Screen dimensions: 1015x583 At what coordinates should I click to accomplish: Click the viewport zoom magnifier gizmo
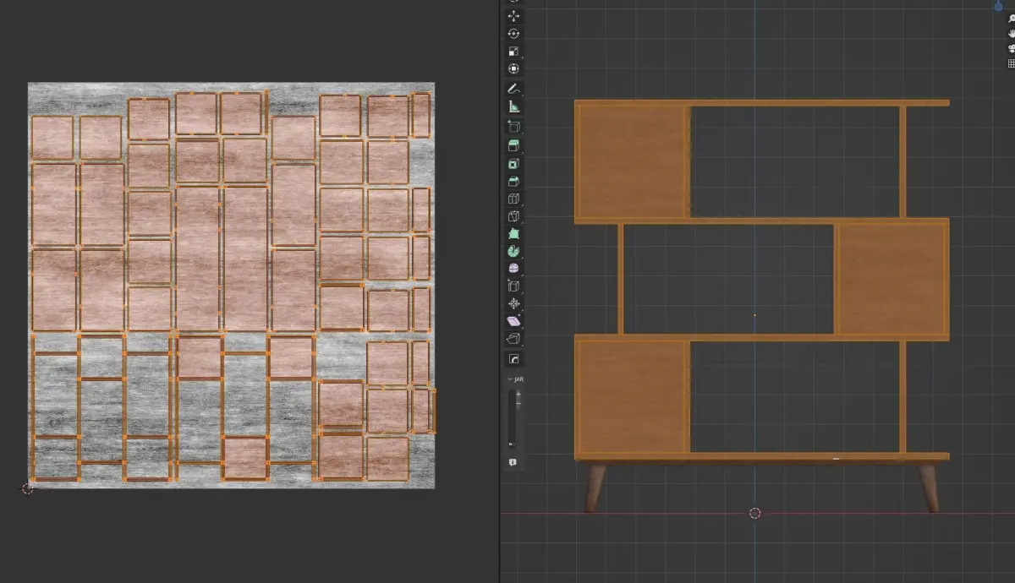[1011, 19]
